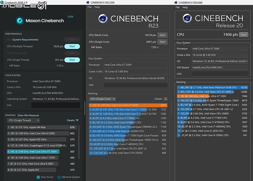Select the Intel Core Ultra 9 288V row

click(x=42, y=164)
